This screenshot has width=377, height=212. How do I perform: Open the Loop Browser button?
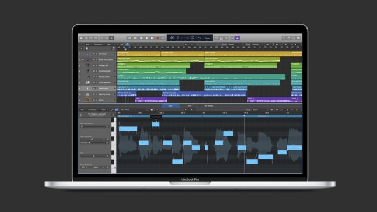pyautogui.click(x=294, y=38)
